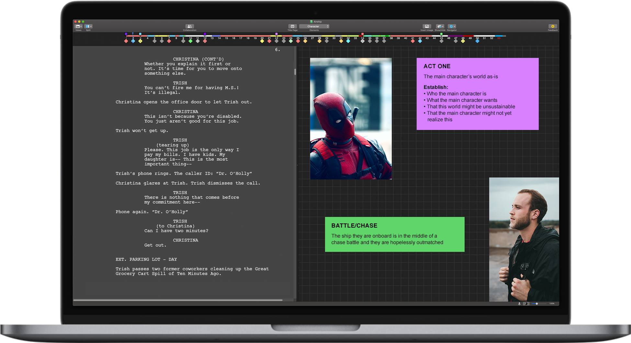Toggle dark mode with the moon button

(x=525, y=304)
